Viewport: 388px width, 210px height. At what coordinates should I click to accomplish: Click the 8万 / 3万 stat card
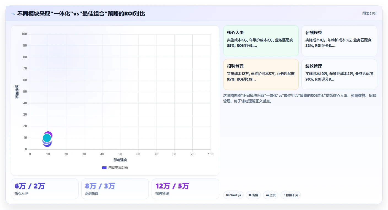click(115, 189)
